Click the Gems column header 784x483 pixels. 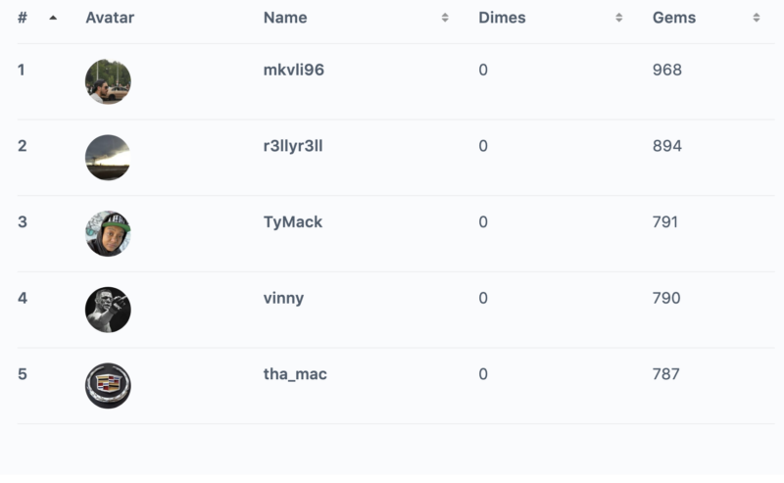click(x=674, y=18)
